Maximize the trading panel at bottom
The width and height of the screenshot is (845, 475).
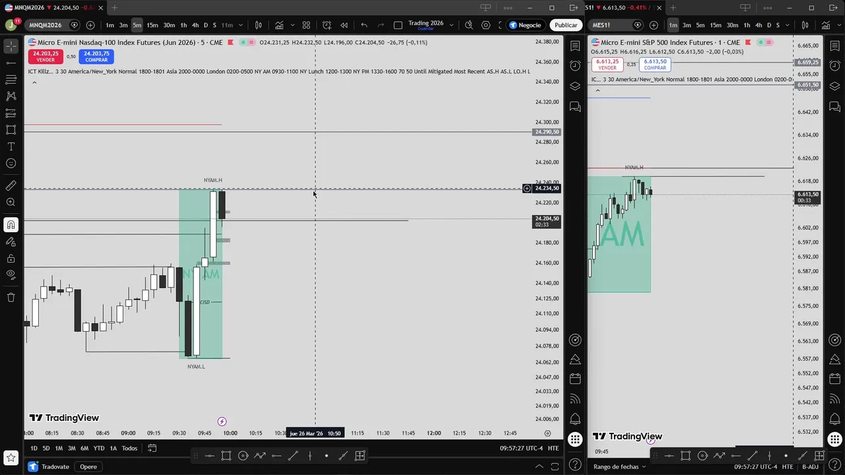coord(556,466)
